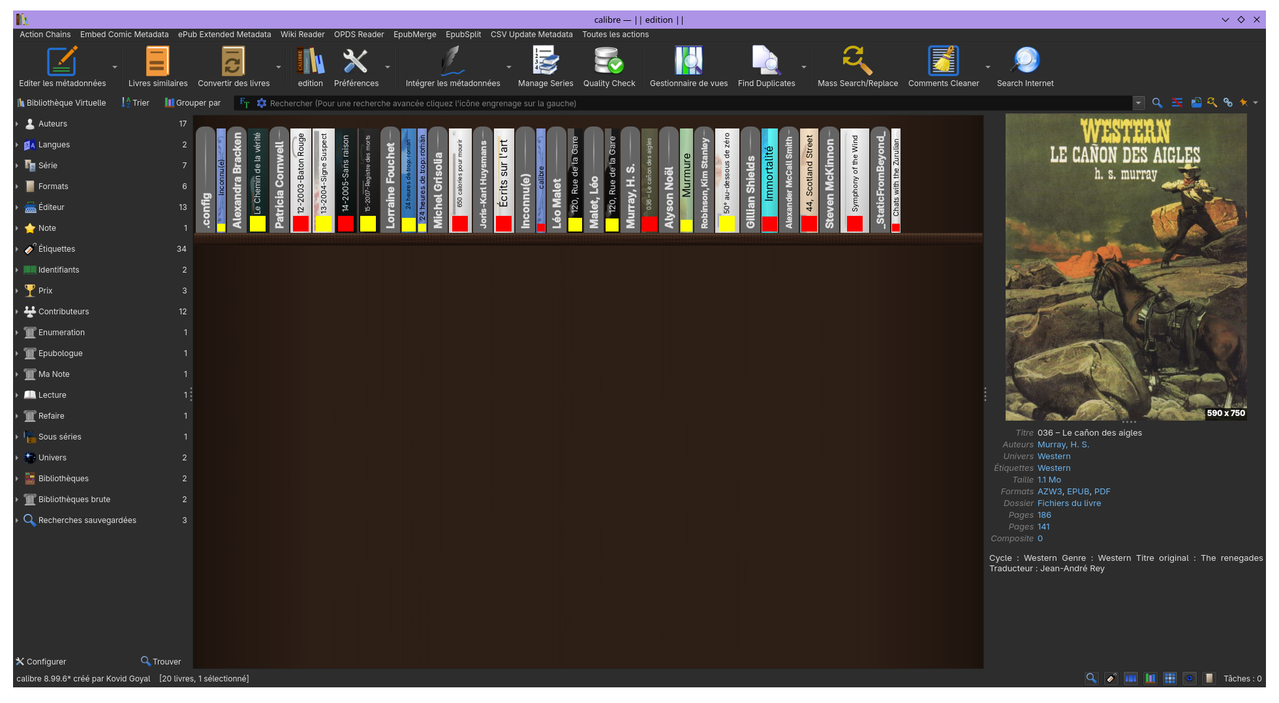Open the Convertir des livres dropdown arrow
The width and height of the screenshot is (1279, 703).
pyautogui.click(x=279, y=67)
